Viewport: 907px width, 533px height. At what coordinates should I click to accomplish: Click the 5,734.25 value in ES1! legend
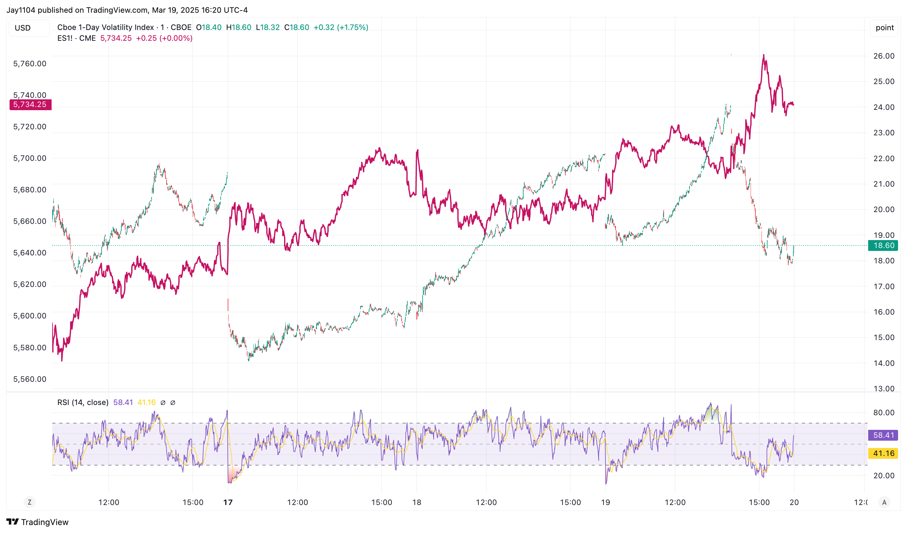(116, 38)
